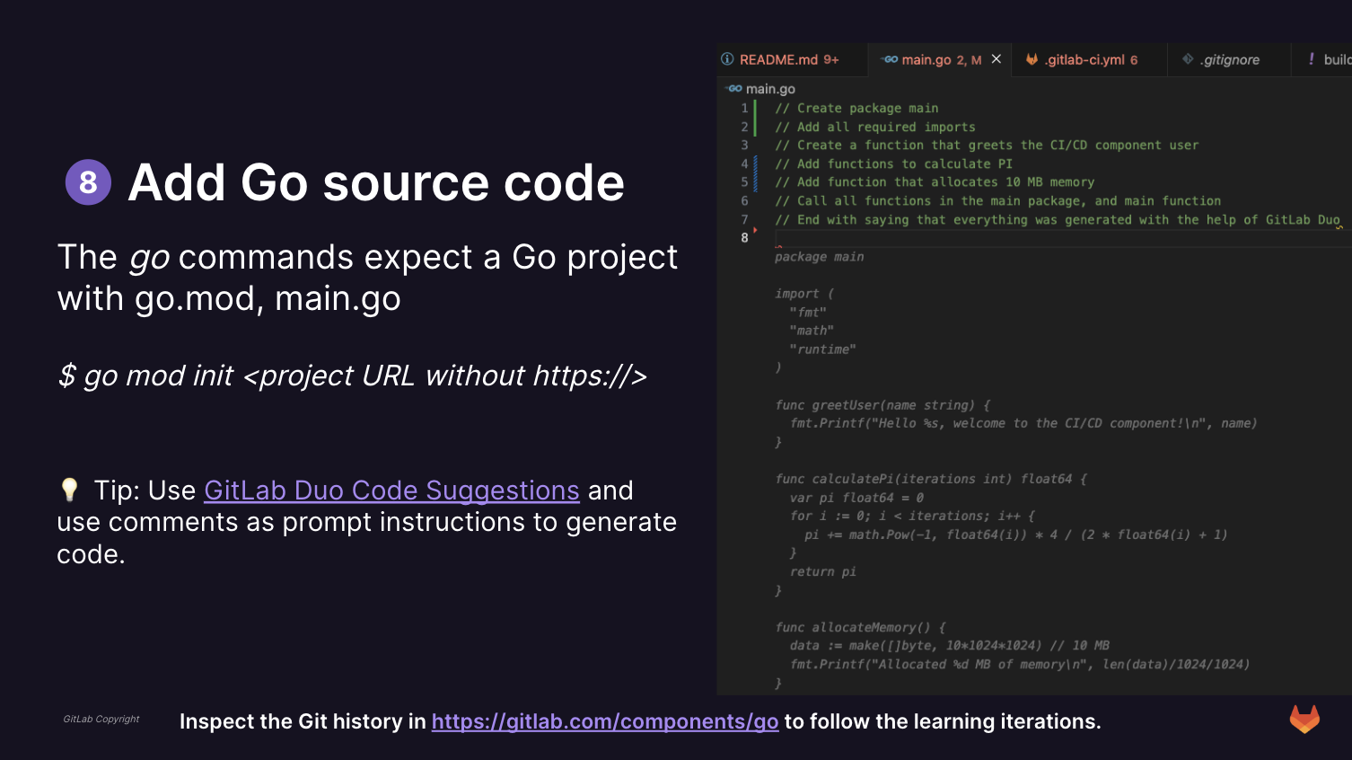Click the 'var pi float64 = 0' line

856,498
